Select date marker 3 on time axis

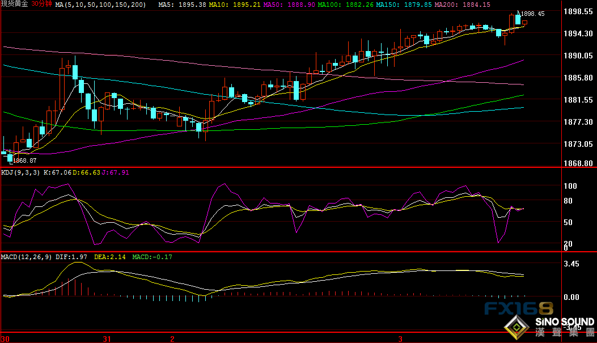(400, 338)
